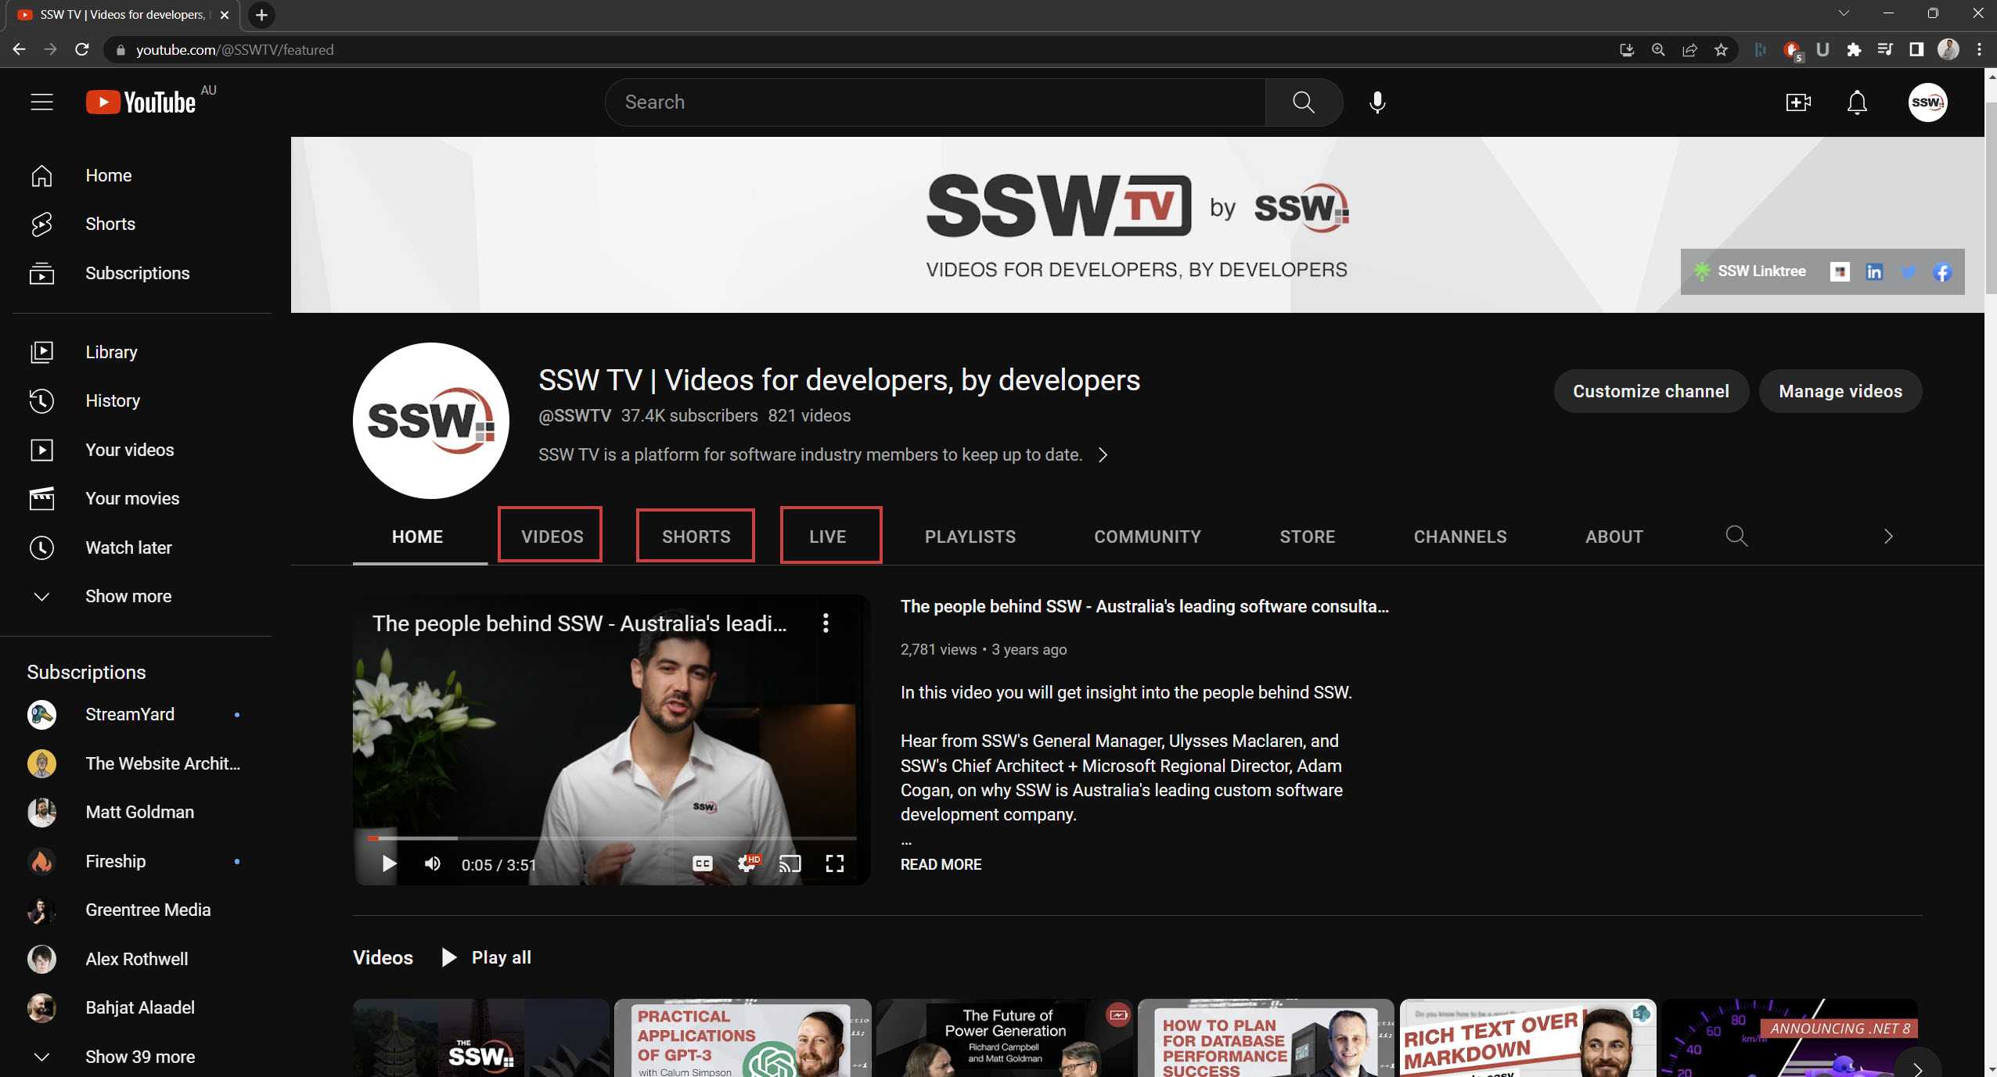This screenshot has width=1997, height=1077.
Task: Expand channel description chevron arrow
Action: coord(1103,455)
